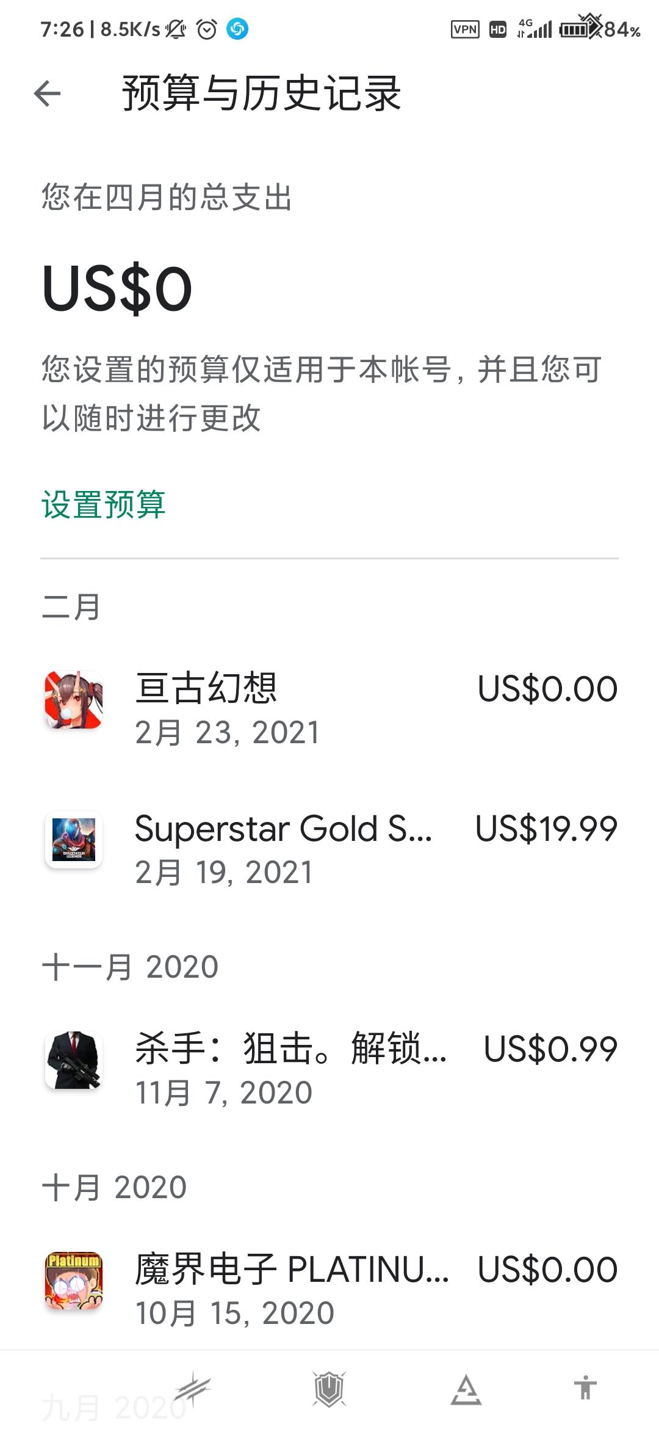This screenshot has height=1429, width=659.
Task: Open Superstar Gold US$19.99 purchase
Action: click(329, 848)
